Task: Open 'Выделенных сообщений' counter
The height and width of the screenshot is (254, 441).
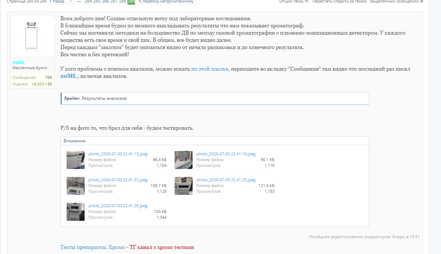Action: pyautogui.click(x=396, y=1)
